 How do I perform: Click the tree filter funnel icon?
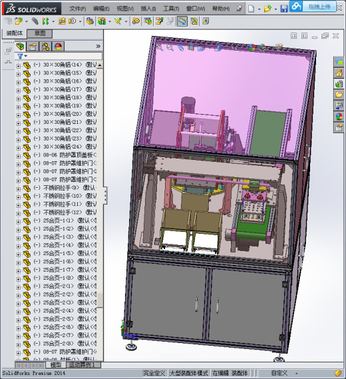[x=20, y=56]
